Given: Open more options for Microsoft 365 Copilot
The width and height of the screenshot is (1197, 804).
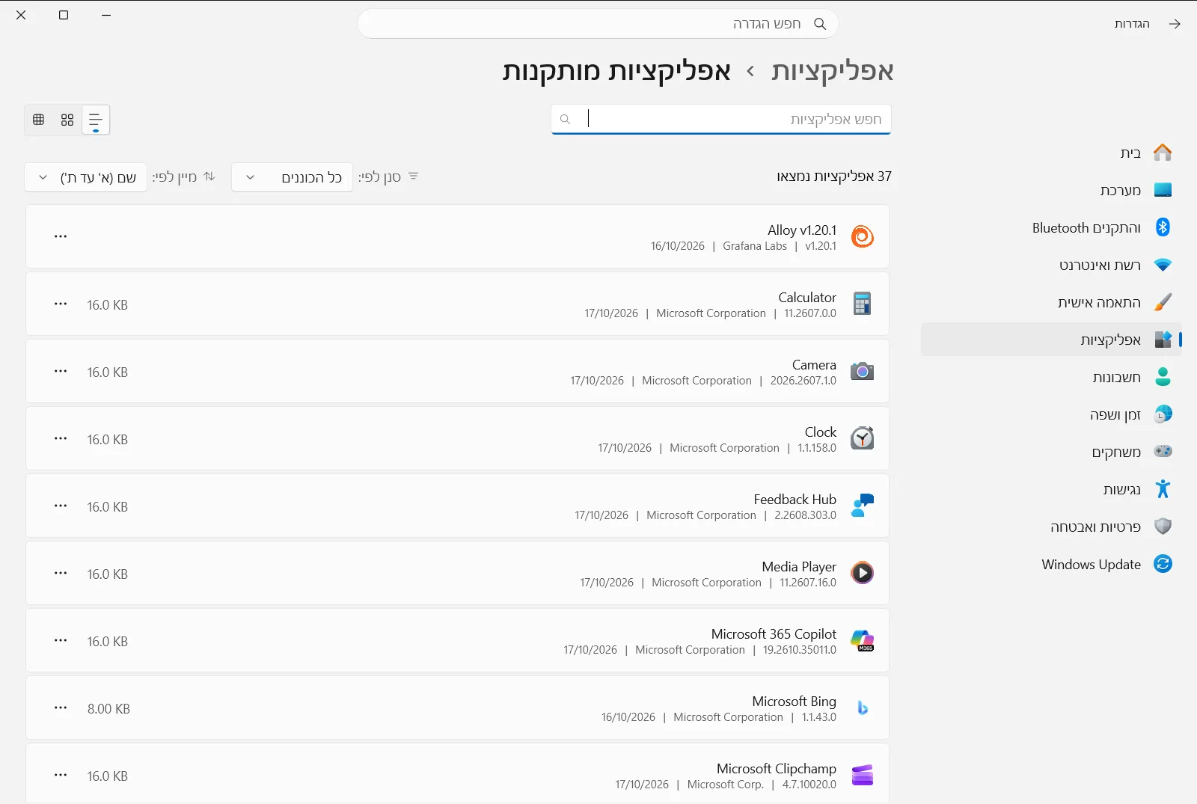Looking at the screenshot, I should (61, 640).
